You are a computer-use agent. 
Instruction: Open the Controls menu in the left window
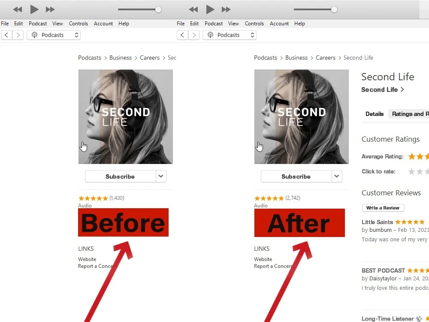pos(79,24)
